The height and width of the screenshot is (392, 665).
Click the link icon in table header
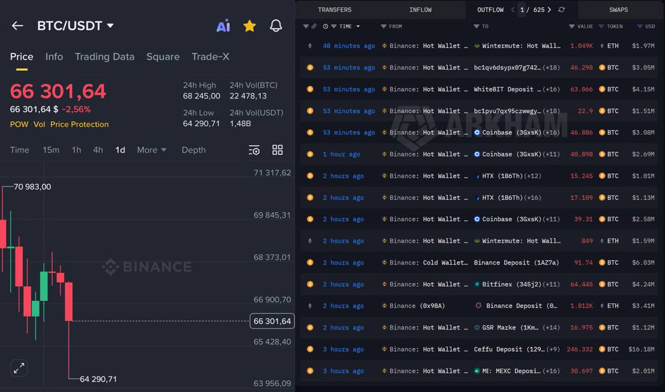point(314,26)
